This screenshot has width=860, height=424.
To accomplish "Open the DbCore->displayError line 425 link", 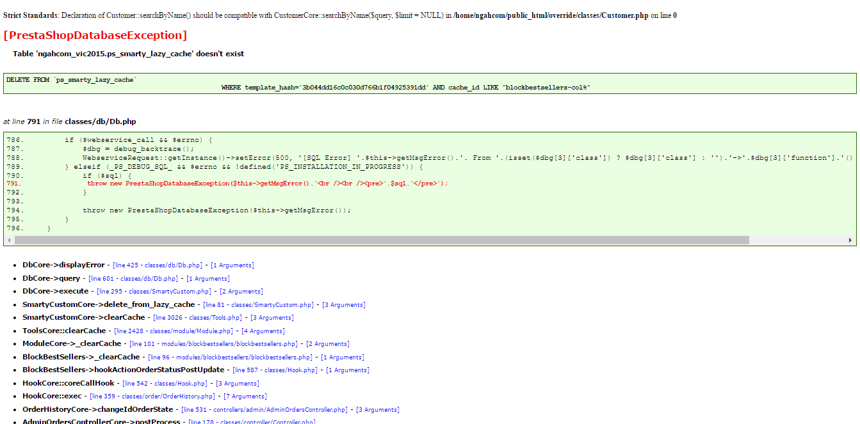I will [158, 265].
